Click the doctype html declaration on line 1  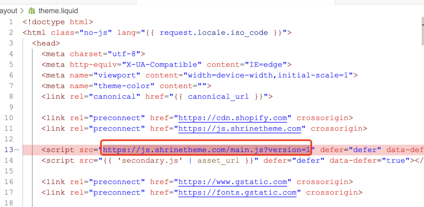[x=58, y=21]
